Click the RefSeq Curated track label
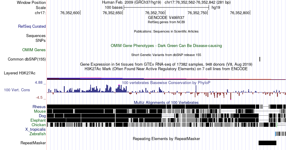Screen dimensions: 286x150 32,26
